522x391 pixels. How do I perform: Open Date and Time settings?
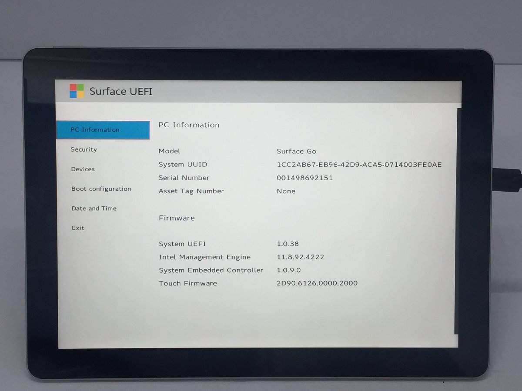[x=94, y=209]
